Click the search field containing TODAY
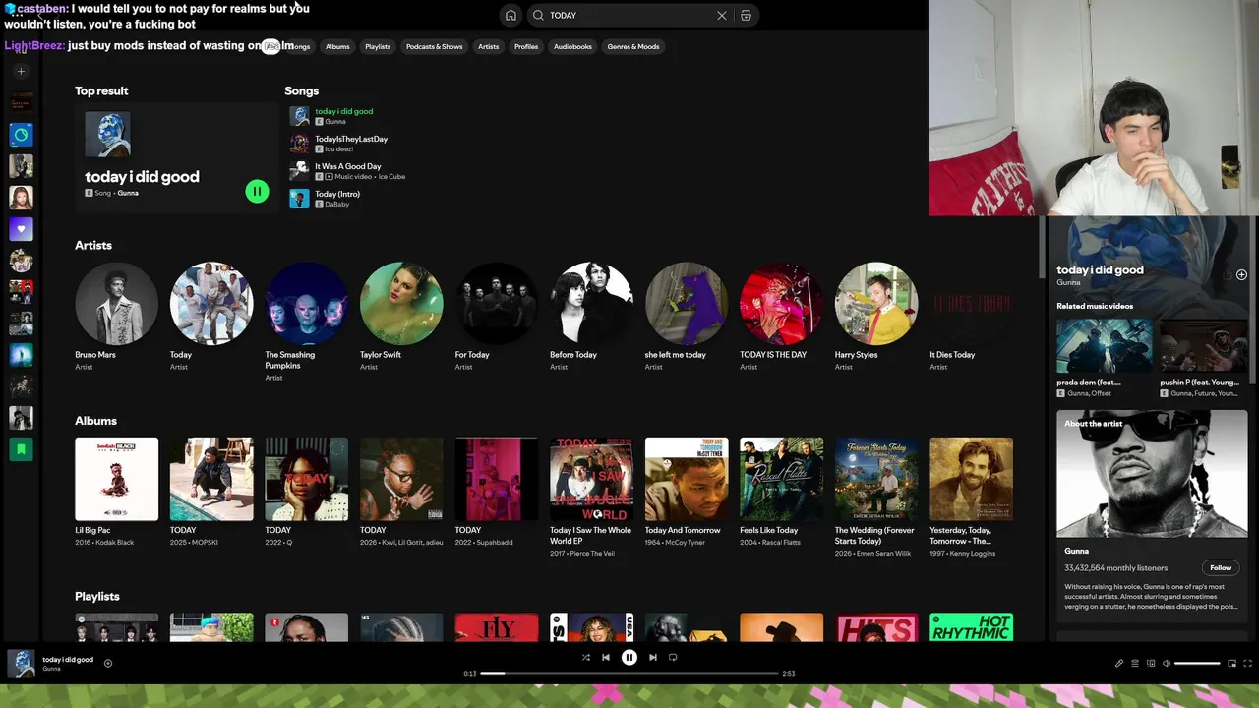Viewport: 1259px width, 708px height. tap(629, 16)
